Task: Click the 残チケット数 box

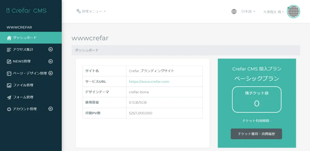Action: point(257,100)
